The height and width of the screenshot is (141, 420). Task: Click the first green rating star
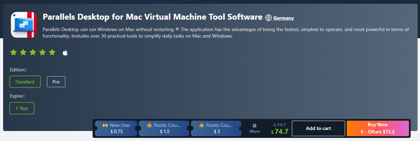[x=13, y=52]
